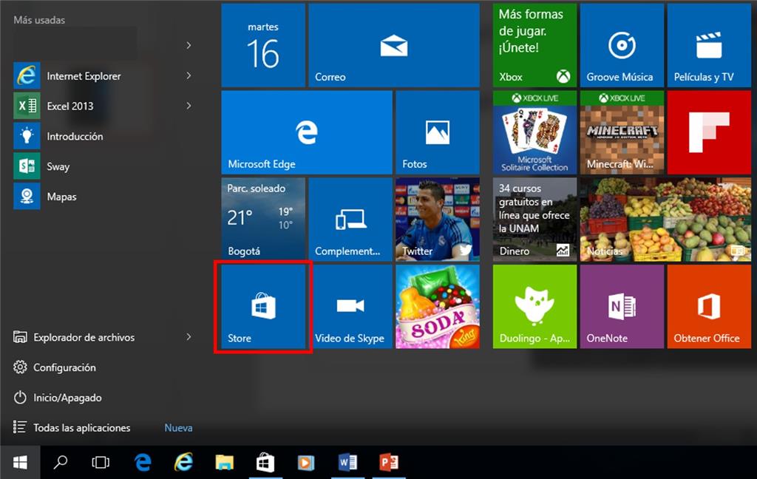Open the Noticias tile with fruits

665,220
